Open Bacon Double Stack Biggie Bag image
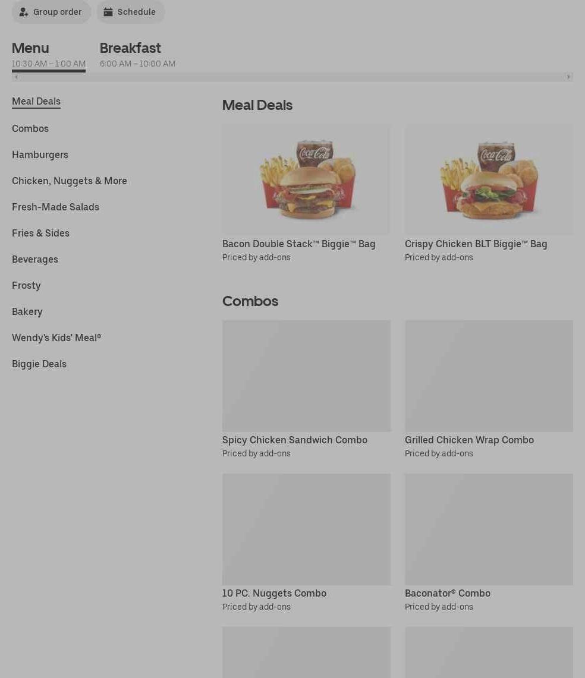585x678 pixels. pyautogui.click(x=306, y=179)
